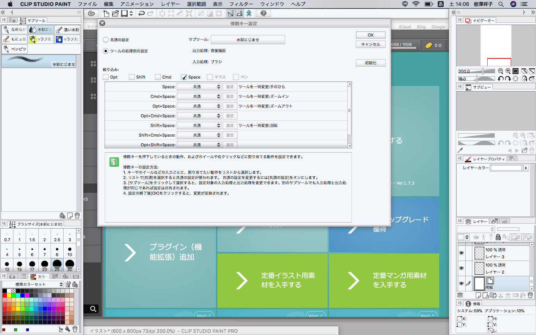Screen dimensions: 536x335
Task: Click the キャンセル button
Action: pyautogui.click(x=370, y=44)
